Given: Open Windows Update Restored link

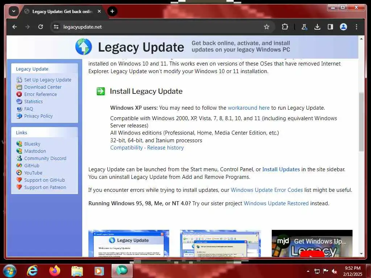Looking at the screenshot, I should tap(276, 203).
